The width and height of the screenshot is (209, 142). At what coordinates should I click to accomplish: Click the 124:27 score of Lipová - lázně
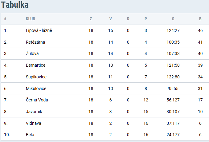pyautogui.click(x=173, y=30)
